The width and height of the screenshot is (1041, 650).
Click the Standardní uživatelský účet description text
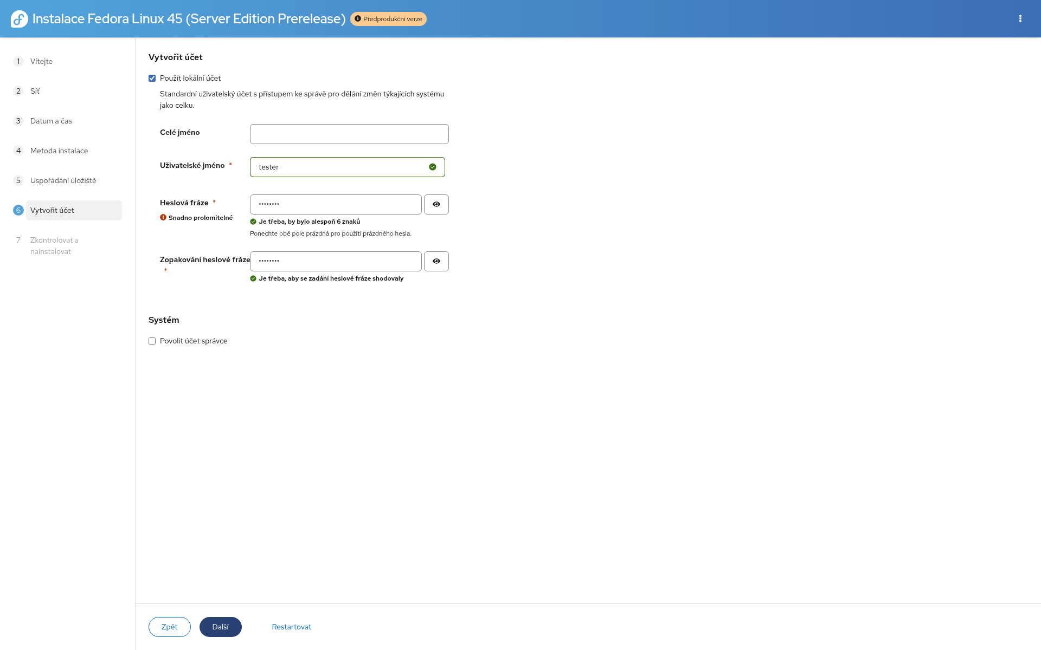[x=302, y=100]
